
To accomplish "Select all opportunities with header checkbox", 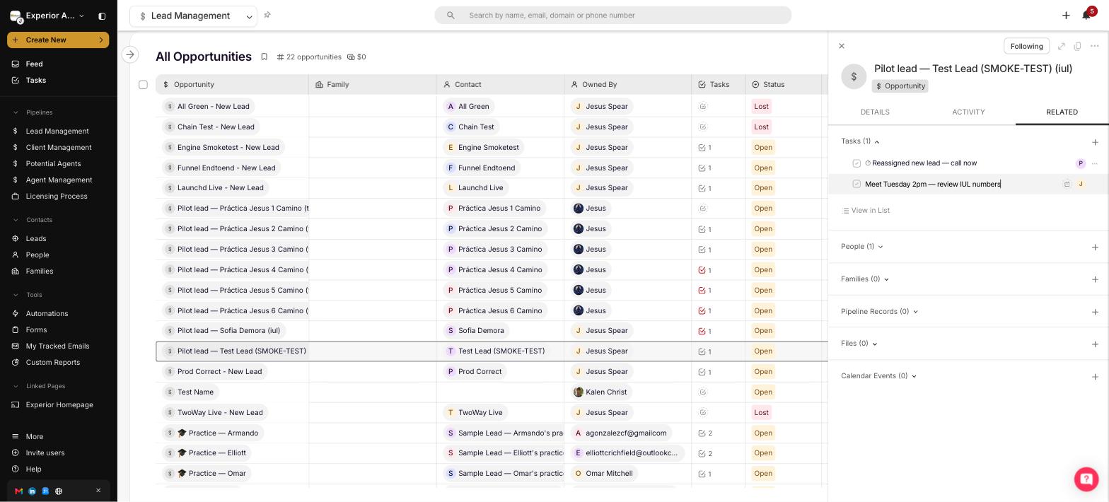I will click(143, 85).
